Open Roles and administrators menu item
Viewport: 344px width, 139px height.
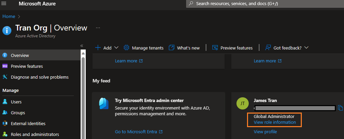coord(34,134)
